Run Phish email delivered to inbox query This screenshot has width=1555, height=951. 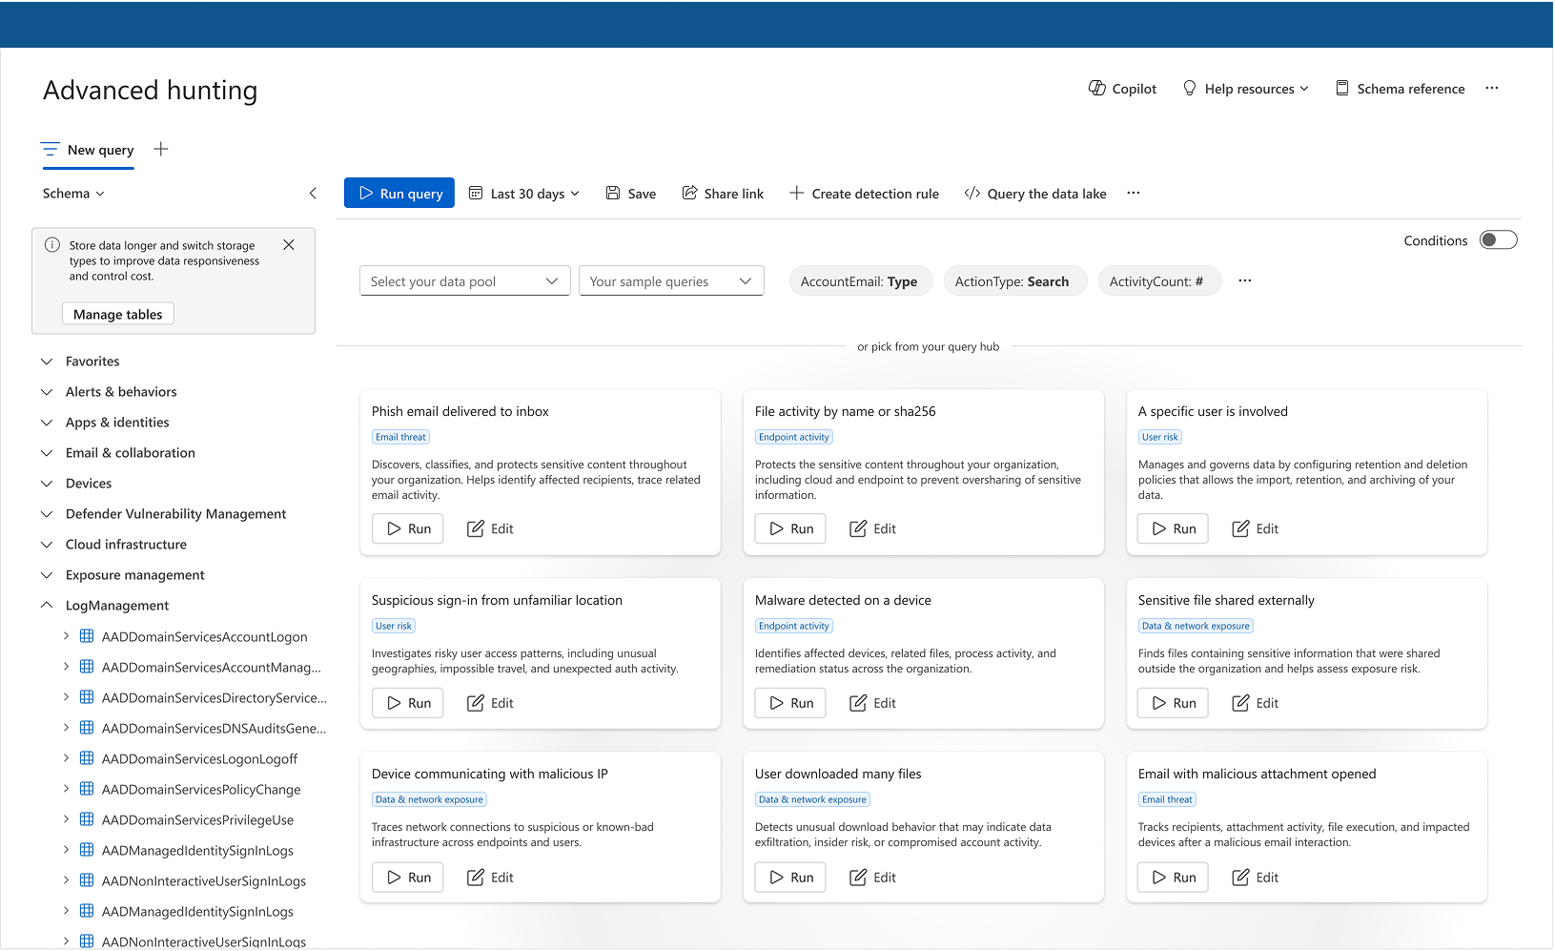pos(408,528)
